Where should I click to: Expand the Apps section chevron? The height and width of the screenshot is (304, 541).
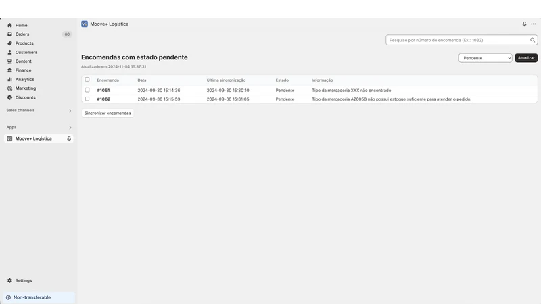(x=70, y=127)
